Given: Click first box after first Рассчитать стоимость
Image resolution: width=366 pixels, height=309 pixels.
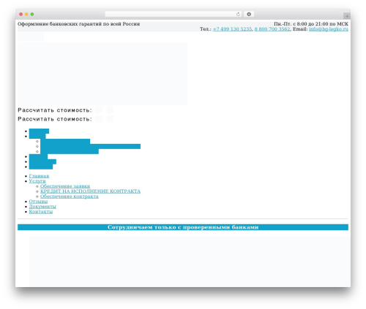Looking at the screenshot, I should tap(99, 110).
